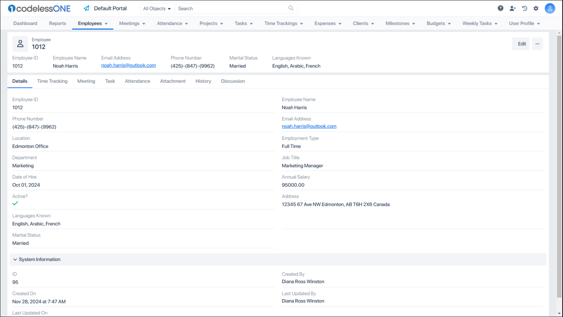The height and width of the screenshot is (317, 563).
Task: Open the All Objects dropdown
Action: [157, 8]
